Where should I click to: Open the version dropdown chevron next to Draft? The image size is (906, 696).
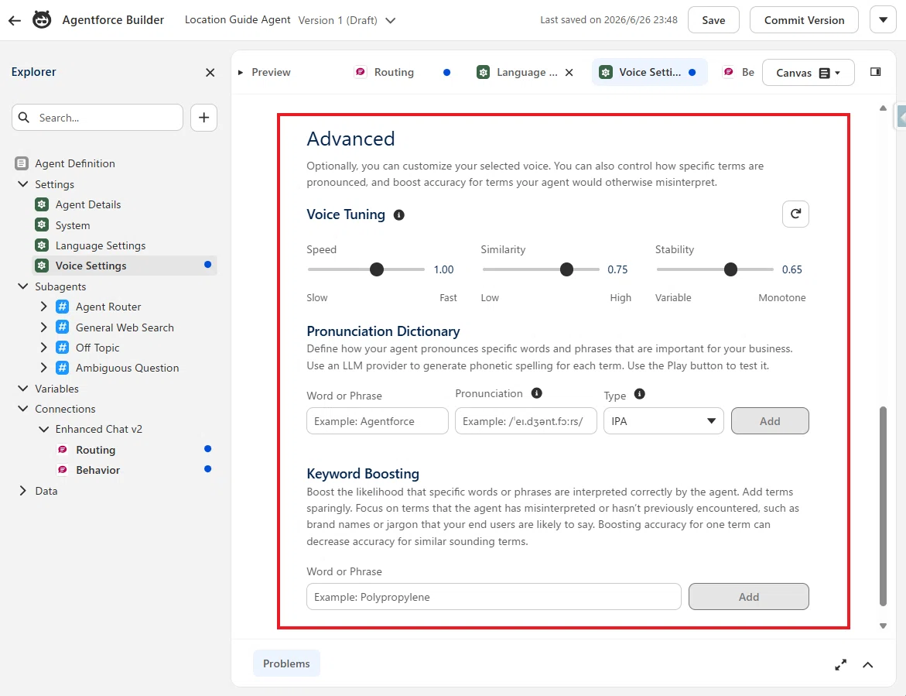pyautogui.click(x=391, y=20)
